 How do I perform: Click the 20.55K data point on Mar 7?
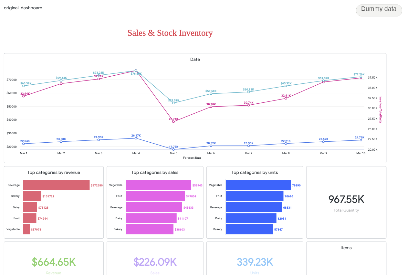coord(248,146)
